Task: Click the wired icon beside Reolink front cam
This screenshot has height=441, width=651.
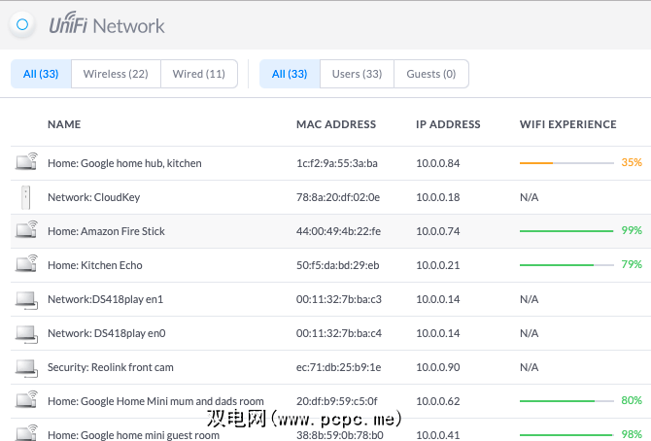Action: coord(26,368)
